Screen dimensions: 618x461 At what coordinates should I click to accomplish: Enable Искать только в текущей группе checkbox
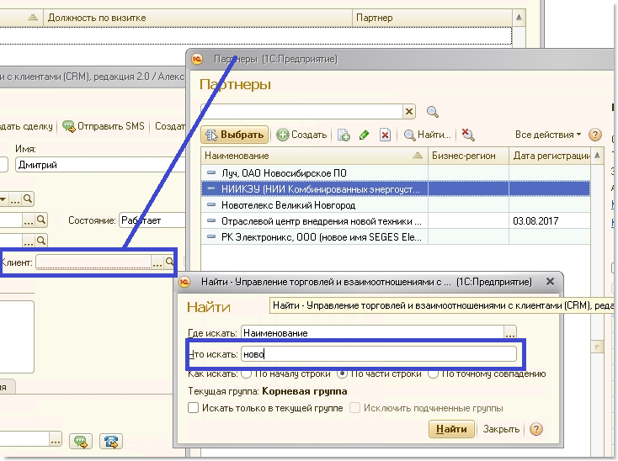tap(193, 408)
